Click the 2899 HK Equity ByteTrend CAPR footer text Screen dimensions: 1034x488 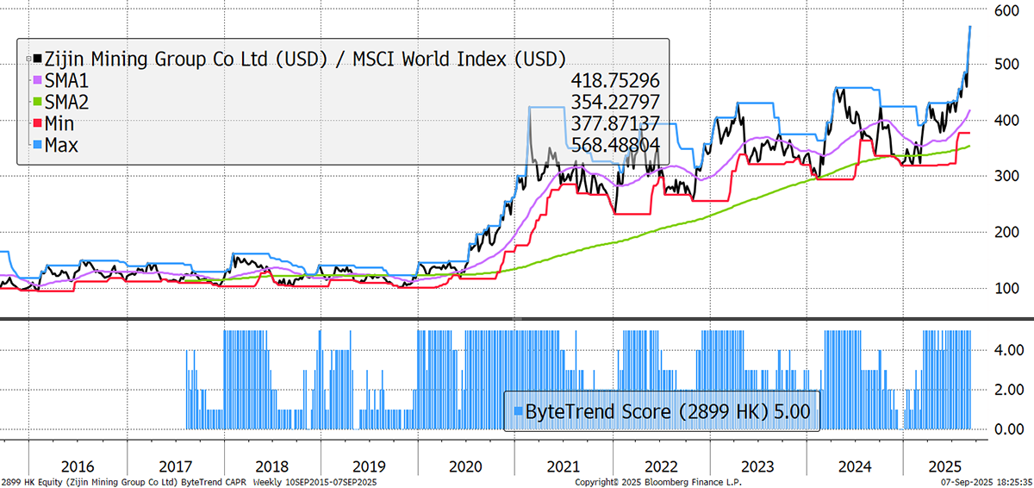click(x=190, y=482)
